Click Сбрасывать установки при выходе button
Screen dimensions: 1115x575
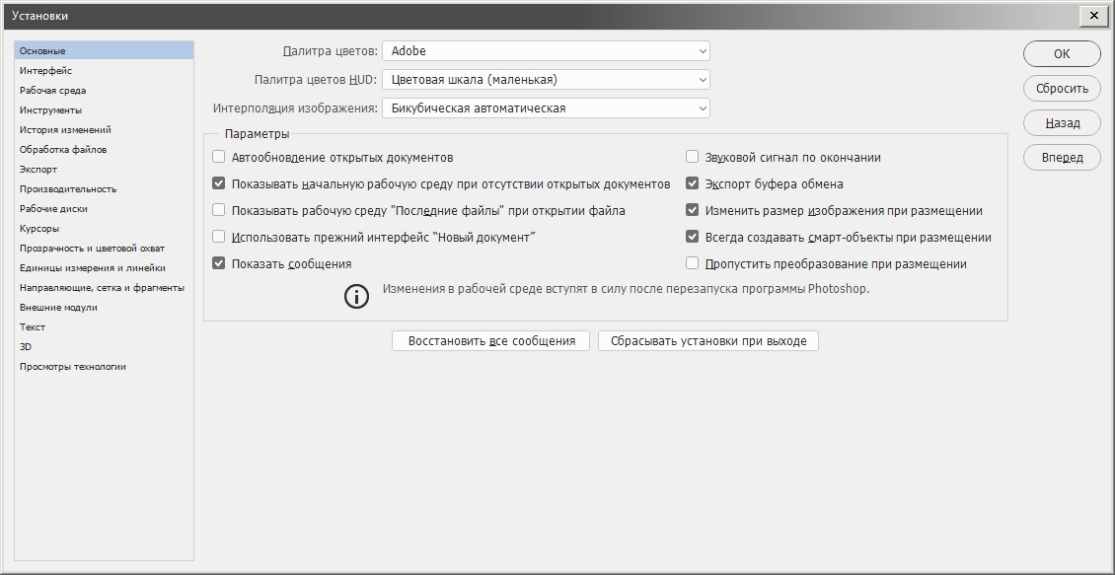click(x=707, y=341)
